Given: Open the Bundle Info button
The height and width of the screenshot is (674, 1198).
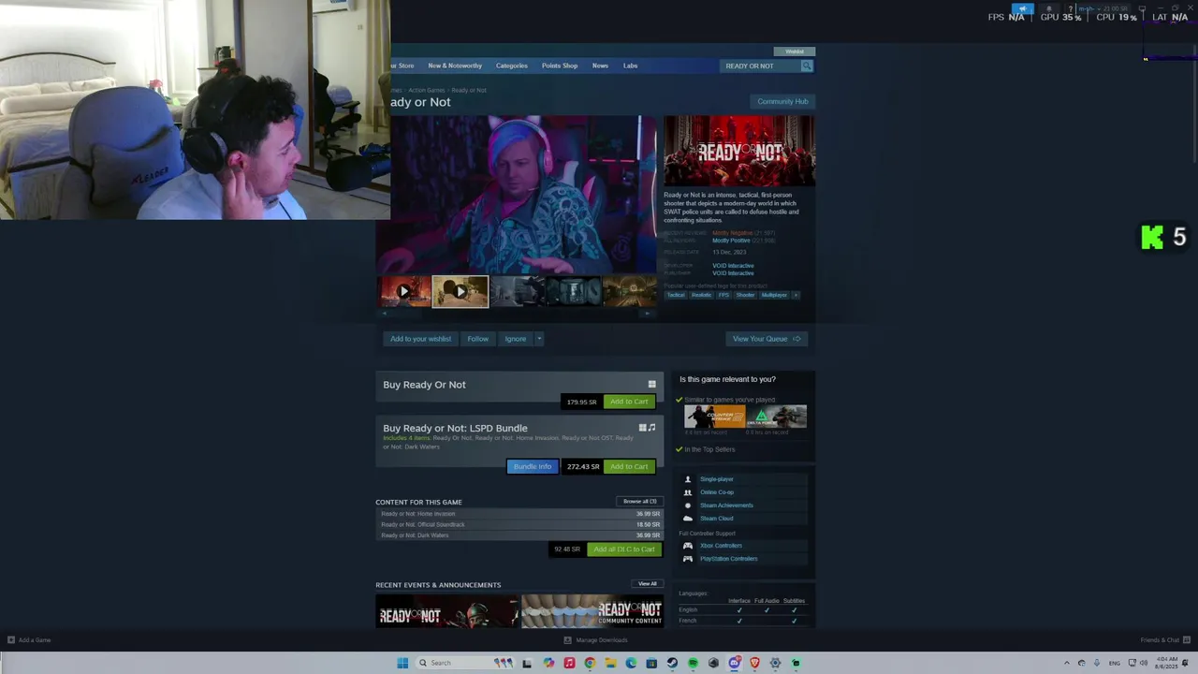Looking at the screenshot, I should point(533,466).
